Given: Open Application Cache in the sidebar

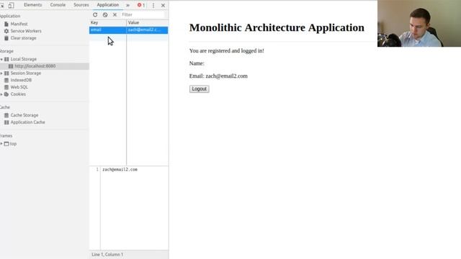Looking at the screenshot, I should click(27, 122).
